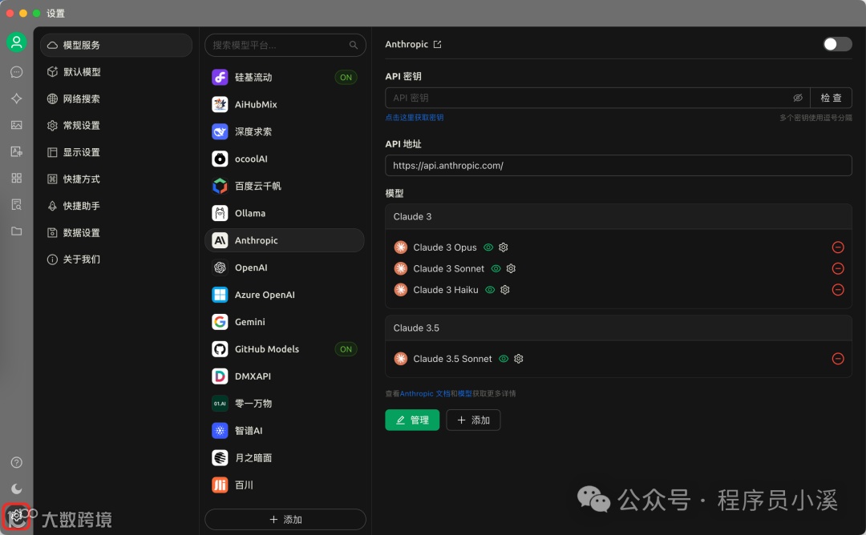866x535 pixels.
Task: Select the 零一万物 provider
Action: [x=285, y=403]
